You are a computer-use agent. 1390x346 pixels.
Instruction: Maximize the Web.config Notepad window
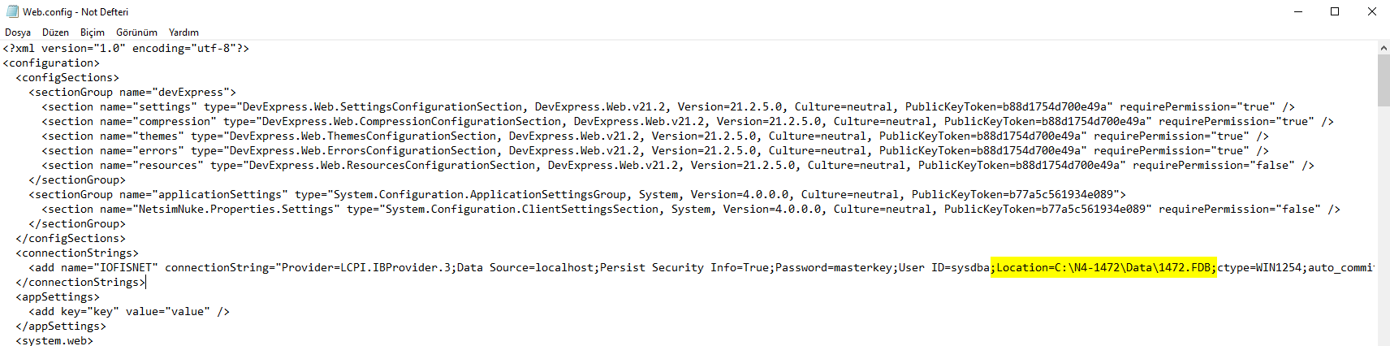click(1335, 11)
